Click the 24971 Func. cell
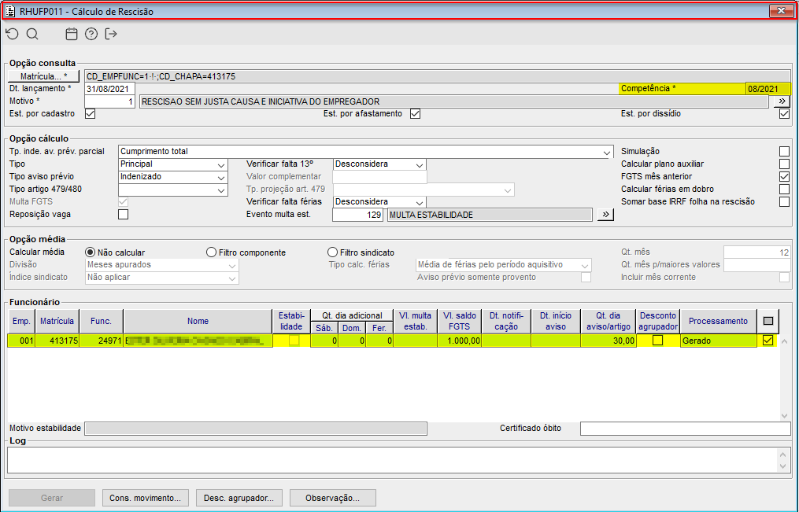The width and height of the screenshot is (799, 512). tap(102, 341)
